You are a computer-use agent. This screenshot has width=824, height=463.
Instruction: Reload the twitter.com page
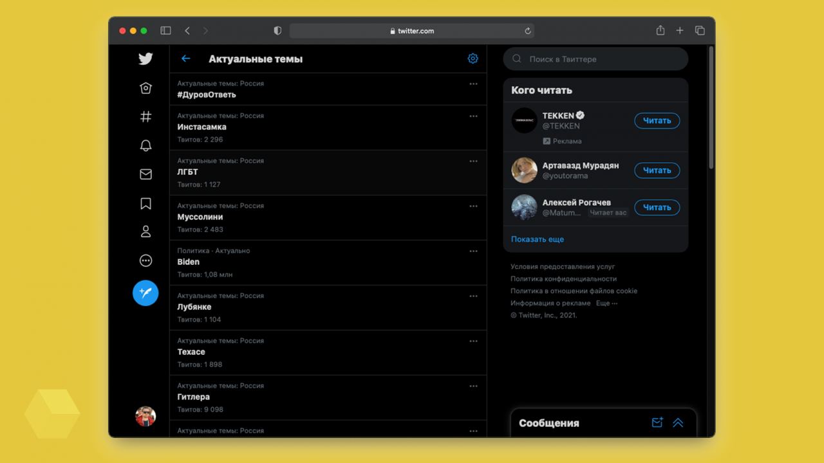coord(528,30)
